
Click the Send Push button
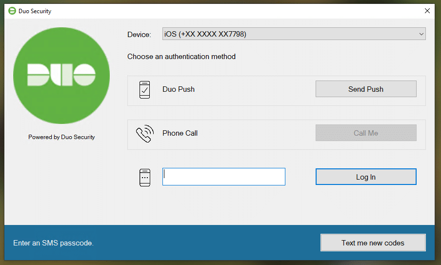pos(366,89)
